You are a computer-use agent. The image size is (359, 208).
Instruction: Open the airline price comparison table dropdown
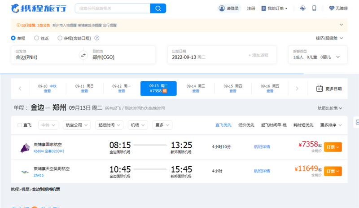tap(330, 108)
